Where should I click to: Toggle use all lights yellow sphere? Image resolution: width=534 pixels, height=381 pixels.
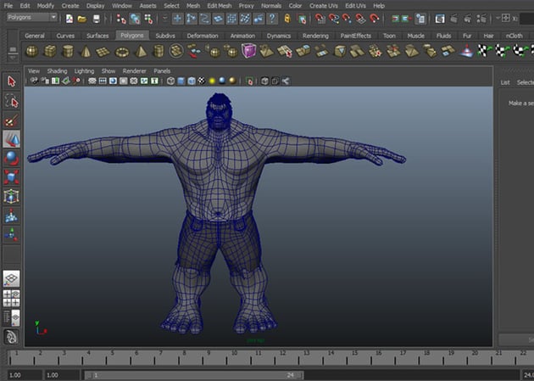[212, 81]
